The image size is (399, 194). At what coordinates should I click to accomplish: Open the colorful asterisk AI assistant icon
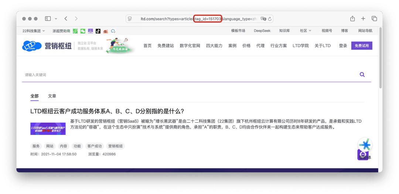pyautogui.click(x=365, y=144)
